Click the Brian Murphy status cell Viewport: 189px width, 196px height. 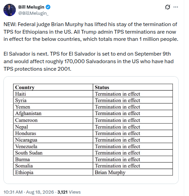pyautogui.click(x=133, y=172)
